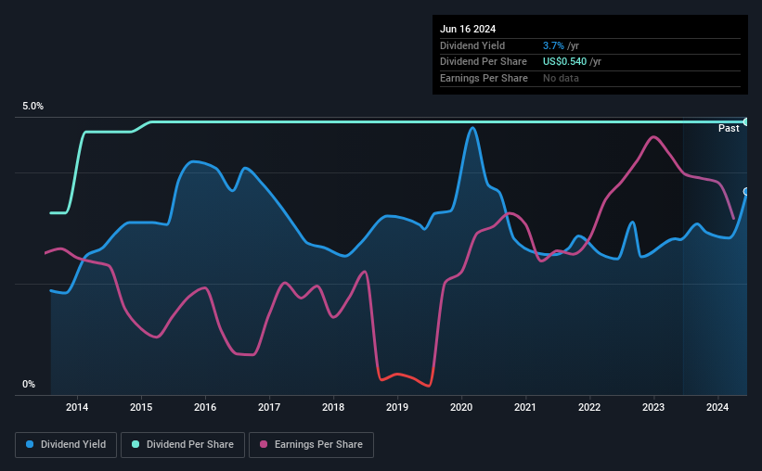Select the 2024 x-axis label

[x=717, y=407]
